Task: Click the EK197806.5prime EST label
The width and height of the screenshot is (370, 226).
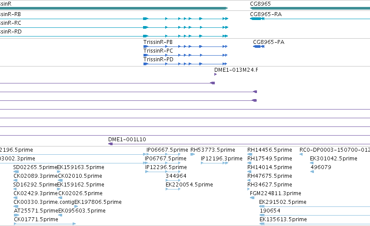Action: click(98, 202)
